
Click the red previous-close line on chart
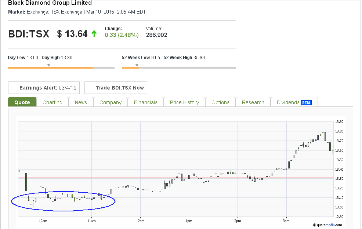[x=176, y=178]
